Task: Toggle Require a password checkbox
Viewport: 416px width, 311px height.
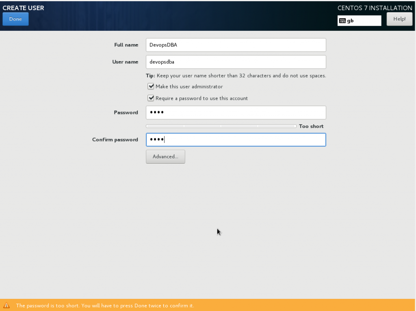Action: click(151, 98)
